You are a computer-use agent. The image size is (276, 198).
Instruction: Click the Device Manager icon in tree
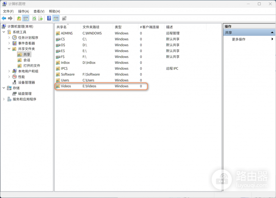pyautogui.click(x=14, y=82)
